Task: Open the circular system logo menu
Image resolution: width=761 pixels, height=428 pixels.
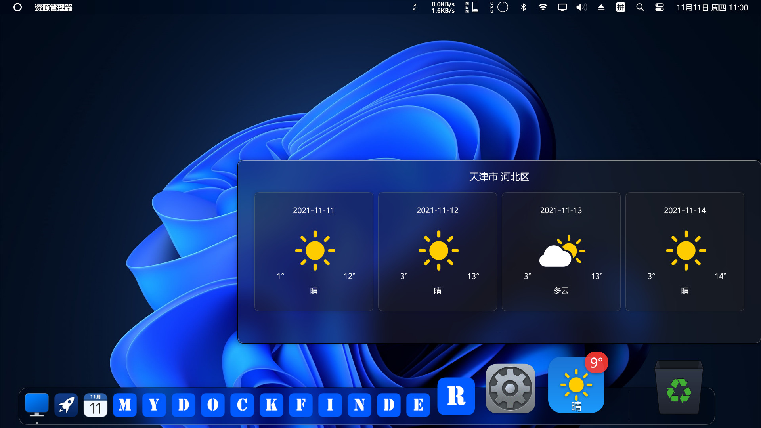Action: click(17, 7)
